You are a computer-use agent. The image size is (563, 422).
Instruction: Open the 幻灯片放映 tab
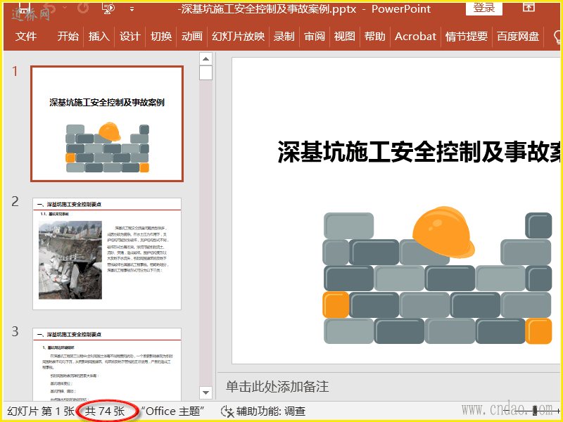pos(238,37)
